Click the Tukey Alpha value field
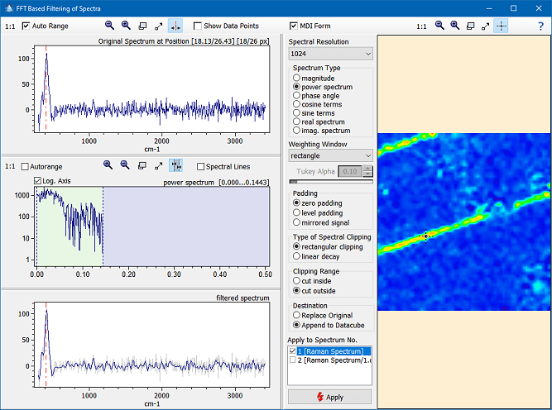552x410 pixels. point(350,171)
